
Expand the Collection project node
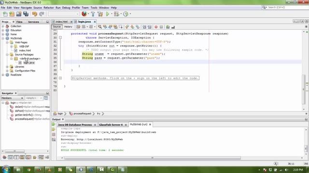[3, 26]
